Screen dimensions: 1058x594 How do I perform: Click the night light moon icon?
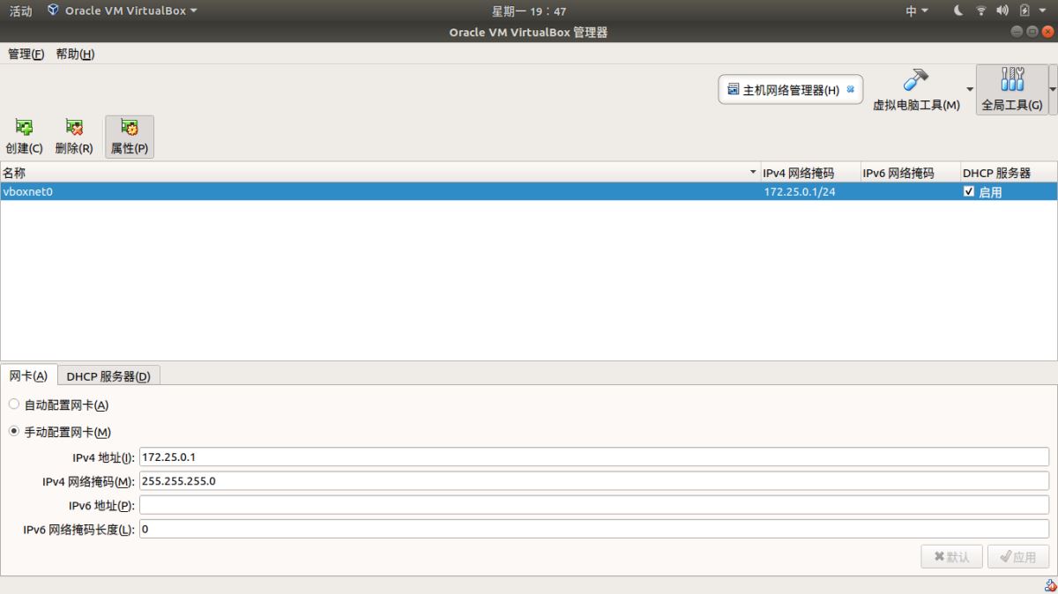pyautogui.click(x=959, y=11)
